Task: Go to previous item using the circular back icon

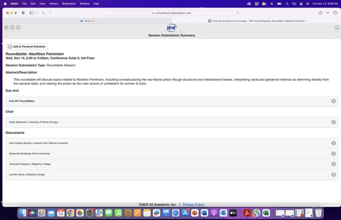Action: 7,27
